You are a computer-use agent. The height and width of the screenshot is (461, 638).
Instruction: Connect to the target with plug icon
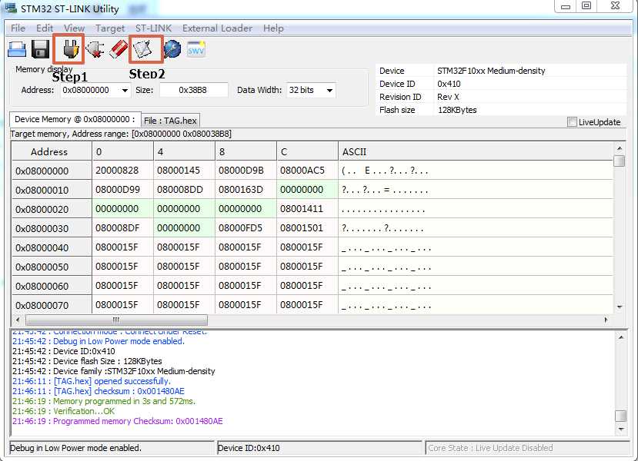[71, 49]
